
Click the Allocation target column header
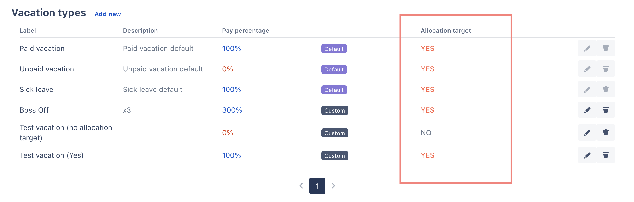pos(446,31)
